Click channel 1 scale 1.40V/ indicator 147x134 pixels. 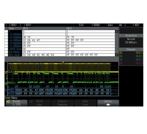pyautogui.click(x=13, y=25)
